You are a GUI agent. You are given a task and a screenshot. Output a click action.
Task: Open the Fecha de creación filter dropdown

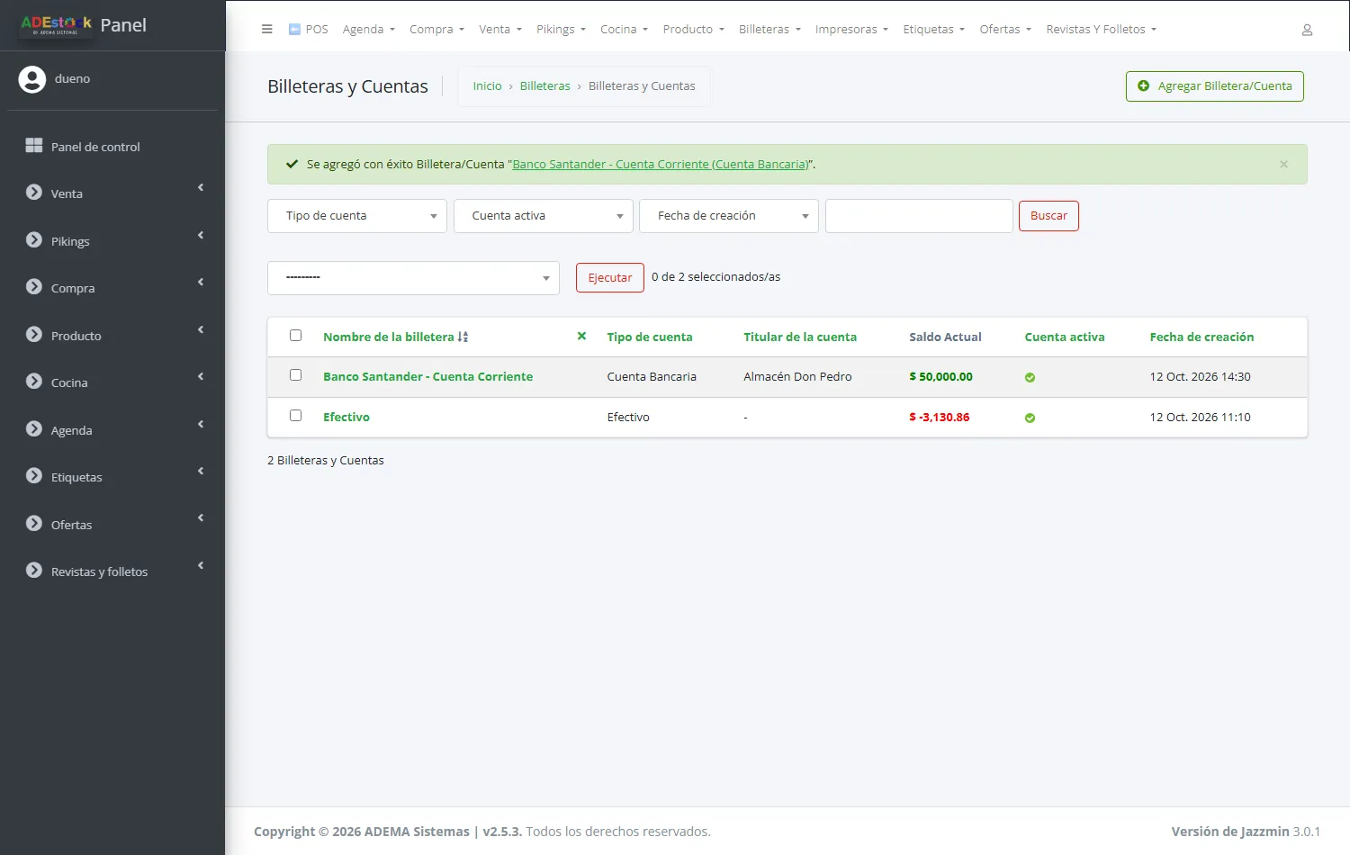pyautogui.click(x=729, y=216)
